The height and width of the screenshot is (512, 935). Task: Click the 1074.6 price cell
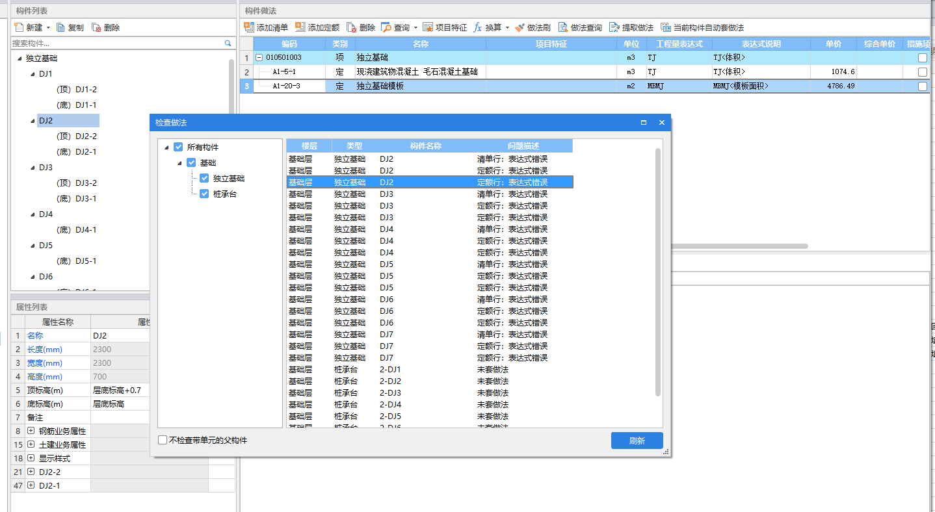pyautogui.click(x=834, y=72)
